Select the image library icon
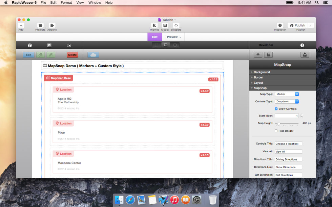Image resolution: width=332 pixels, height=207 pixels. tap(69, 45)
